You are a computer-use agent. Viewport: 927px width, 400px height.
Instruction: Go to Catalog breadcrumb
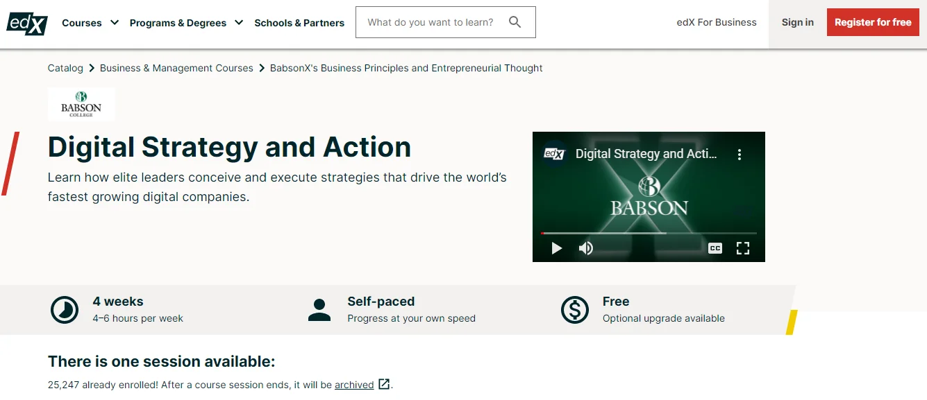[x=65, y=68]
